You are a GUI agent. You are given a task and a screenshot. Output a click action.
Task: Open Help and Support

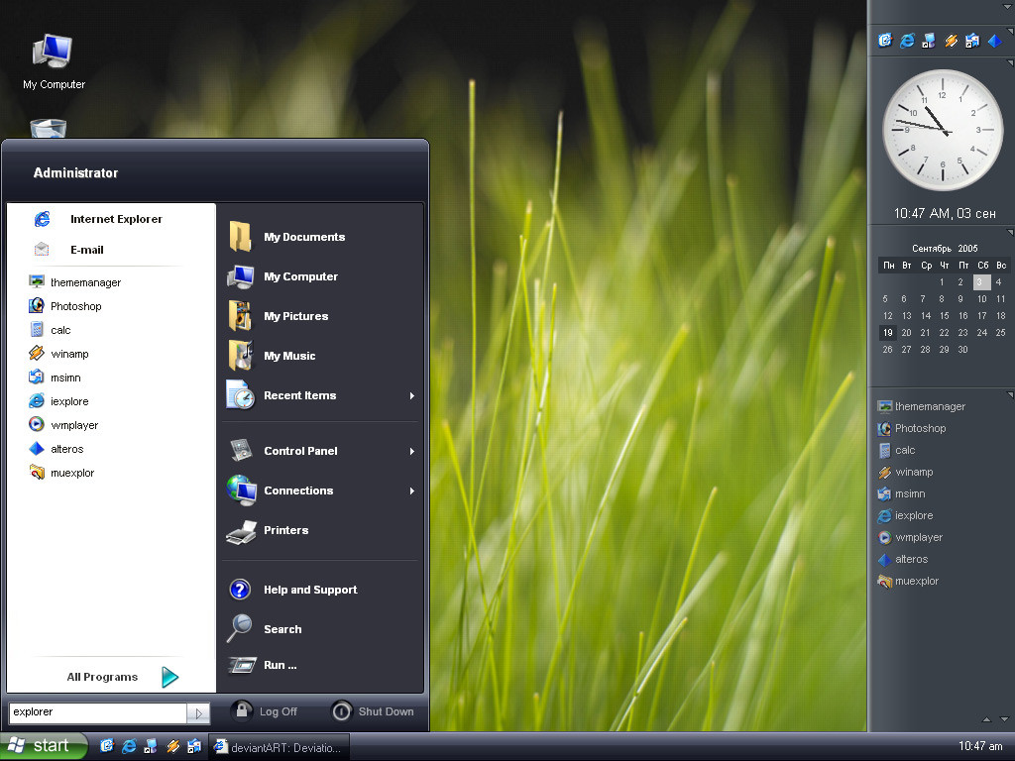click(292, 590)
